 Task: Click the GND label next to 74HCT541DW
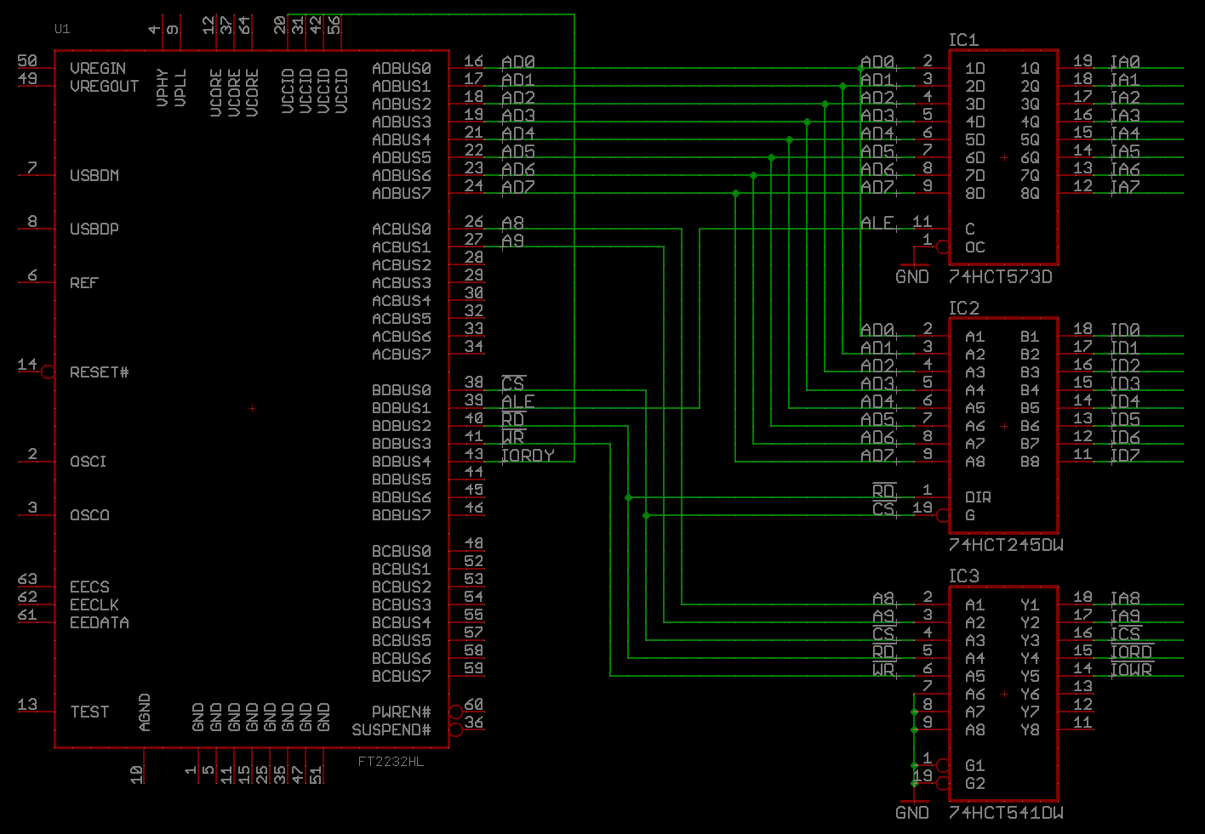912,813
